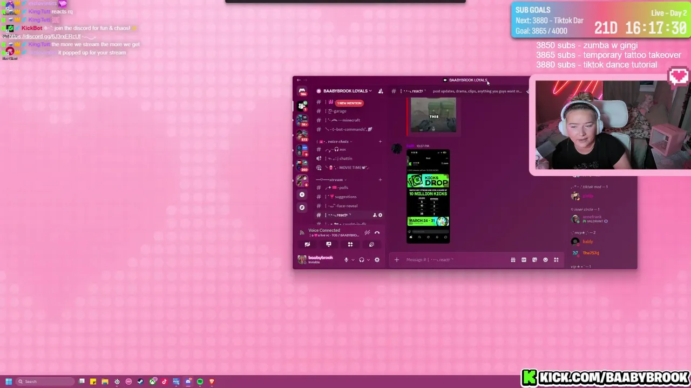Open apps launcher icon in message bar
The image size is (691, 388).
pyautogui.click(x=556, y=260)
